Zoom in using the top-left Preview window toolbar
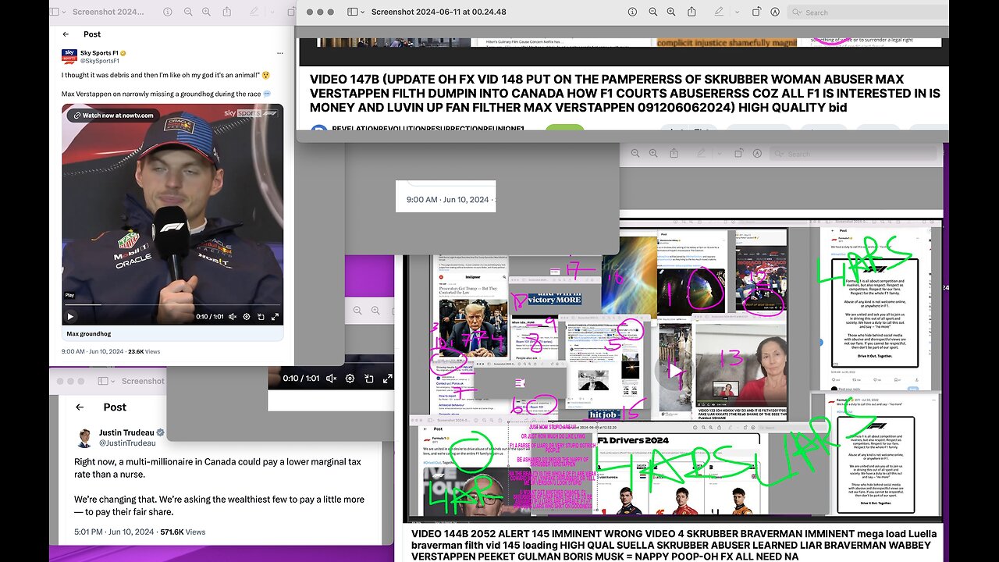The image size is (999, 562). click(206, 12)
